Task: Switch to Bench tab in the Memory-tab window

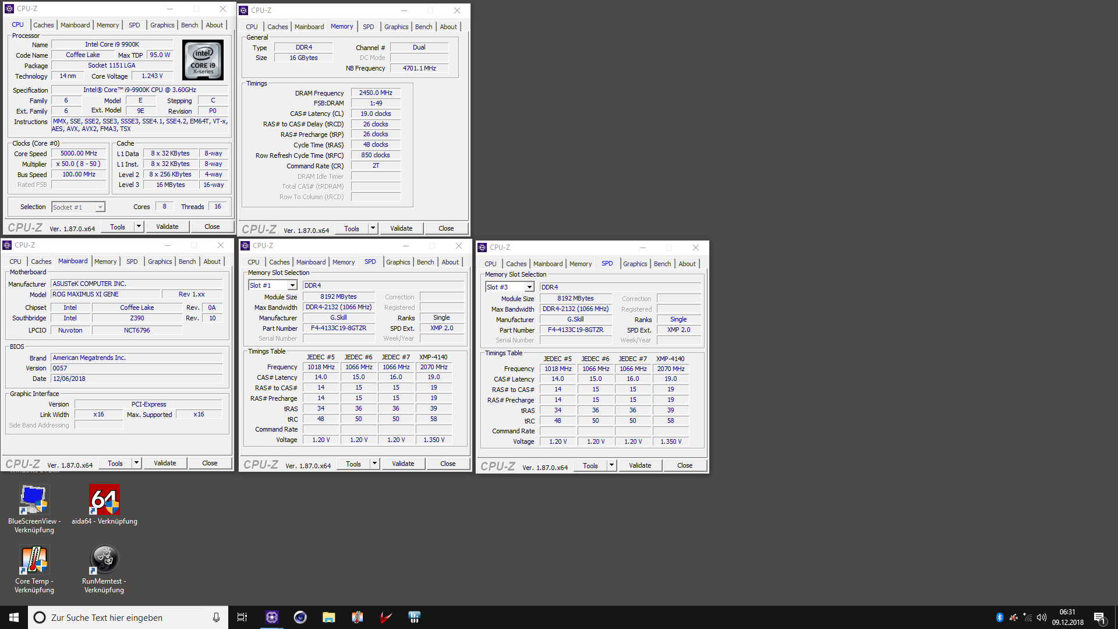Action: (423, 27)
